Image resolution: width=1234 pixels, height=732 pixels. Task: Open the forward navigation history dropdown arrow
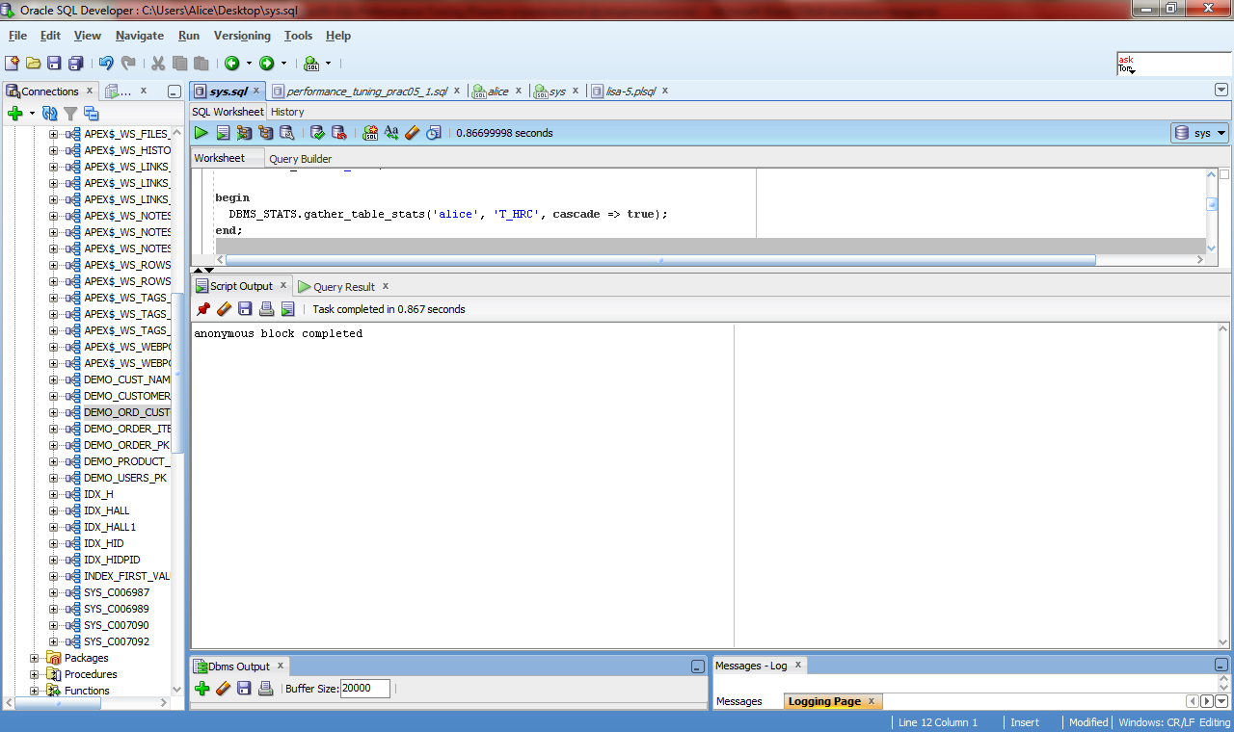point(283,64)
